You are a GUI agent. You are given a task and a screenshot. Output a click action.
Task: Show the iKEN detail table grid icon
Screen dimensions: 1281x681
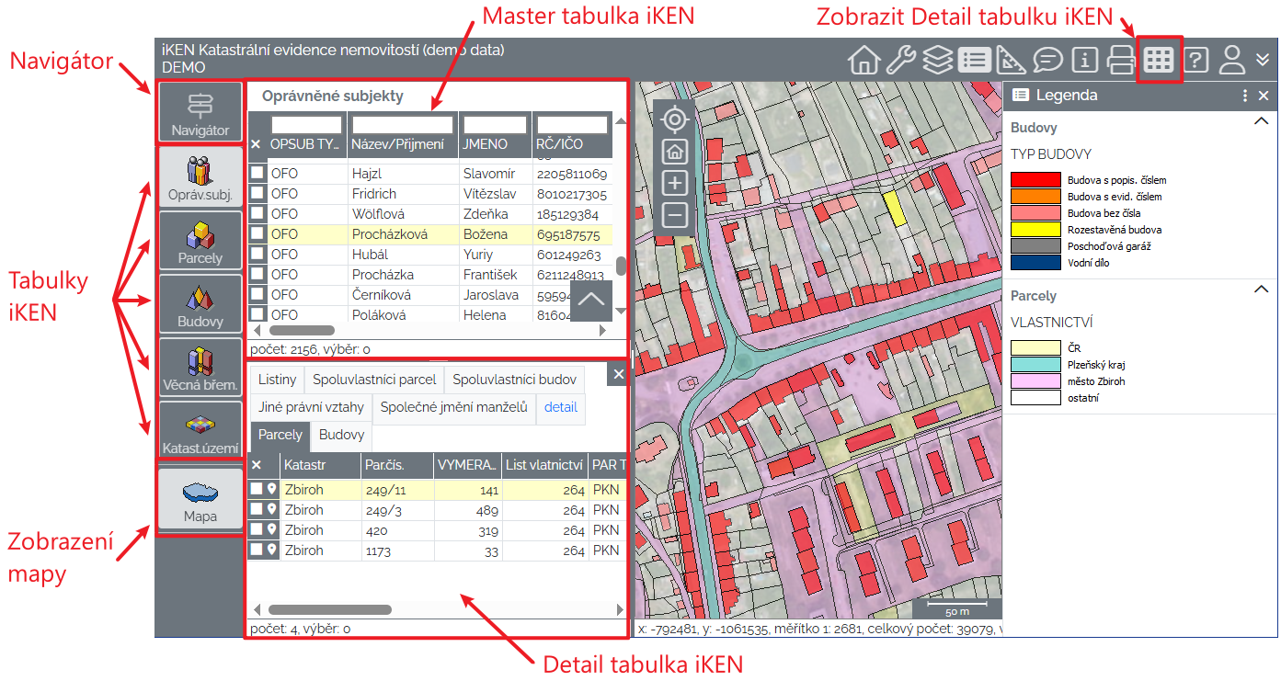(1159, 61)
